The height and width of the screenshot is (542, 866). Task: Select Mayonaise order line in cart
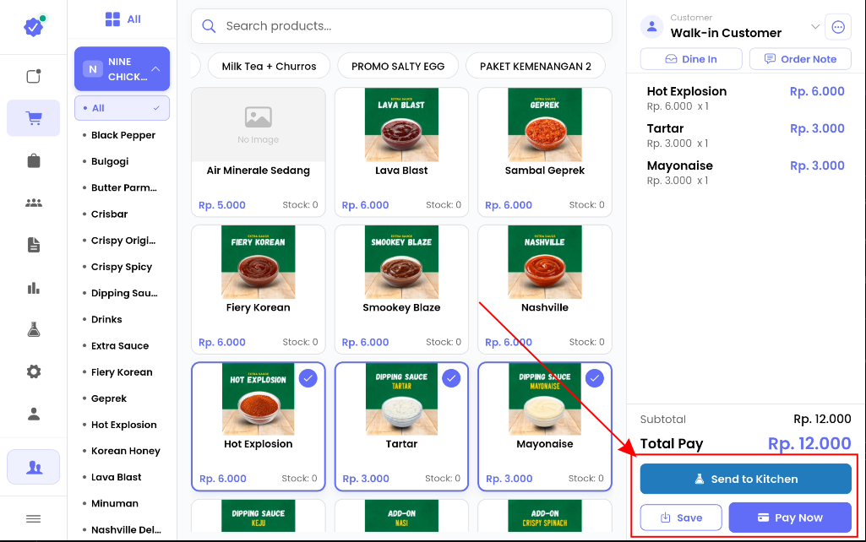(745, 172)
